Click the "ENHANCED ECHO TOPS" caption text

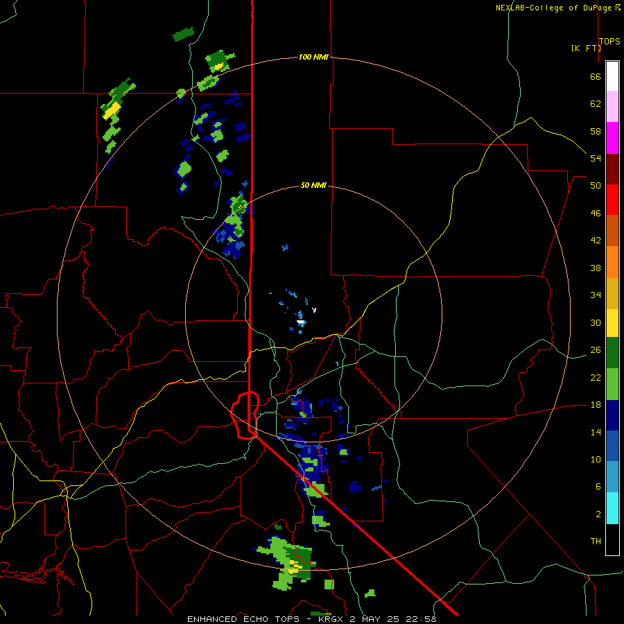click(243, 619)
